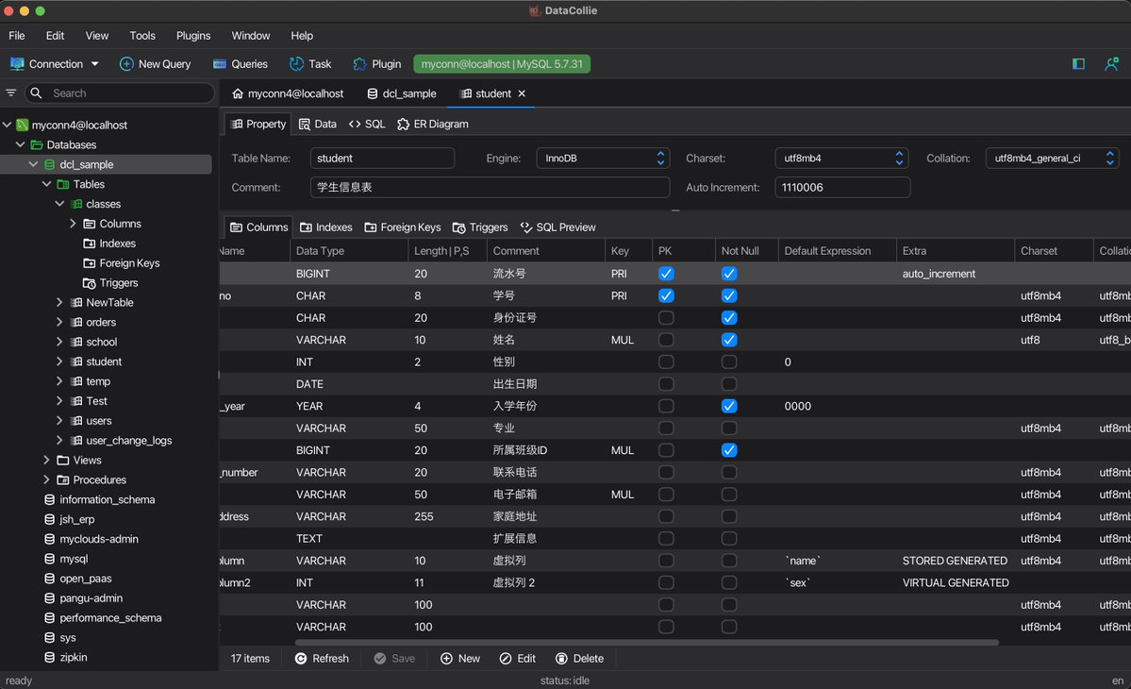Toggle the sidebar panel layout icon

pos(1078,64)
